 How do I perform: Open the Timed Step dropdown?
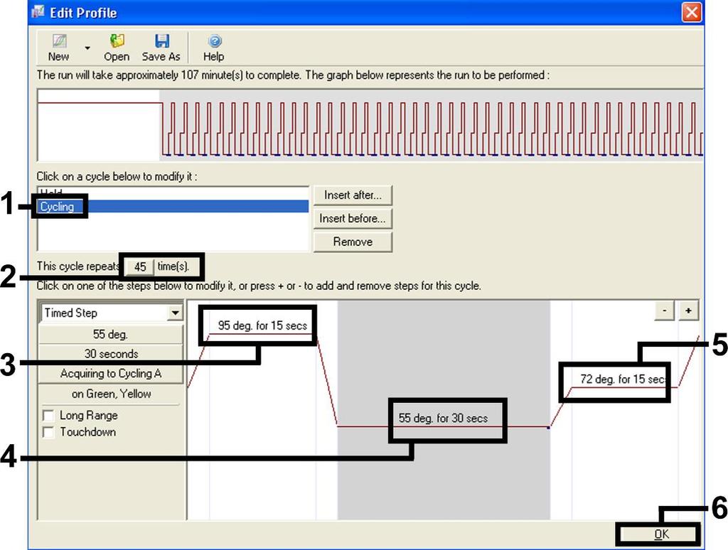pos(175,313)
